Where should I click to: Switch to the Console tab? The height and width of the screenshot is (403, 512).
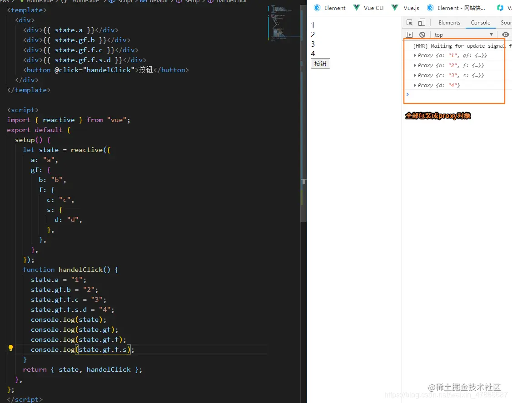480,23
